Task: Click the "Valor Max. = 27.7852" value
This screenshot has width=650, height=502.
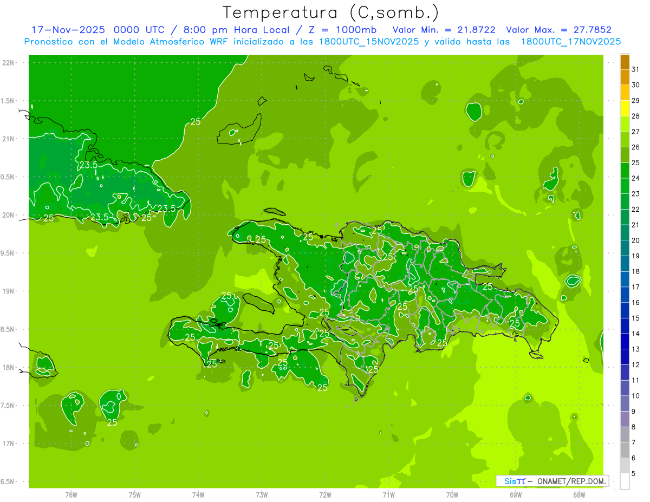Action: coord(558,29)
